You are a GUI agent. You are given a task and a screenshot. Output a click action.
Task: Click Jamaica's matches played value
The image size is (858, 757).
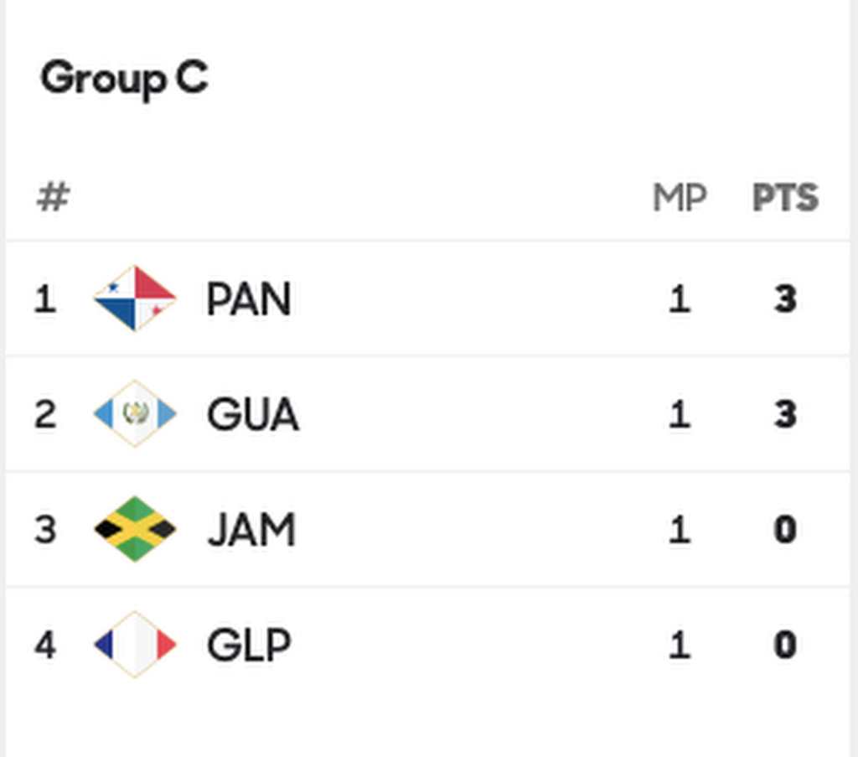[680, 530]
